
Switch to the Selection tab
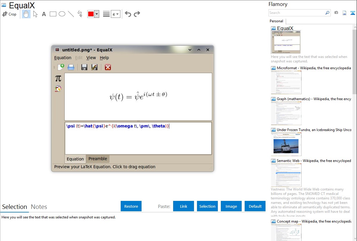tap(15, 207)
